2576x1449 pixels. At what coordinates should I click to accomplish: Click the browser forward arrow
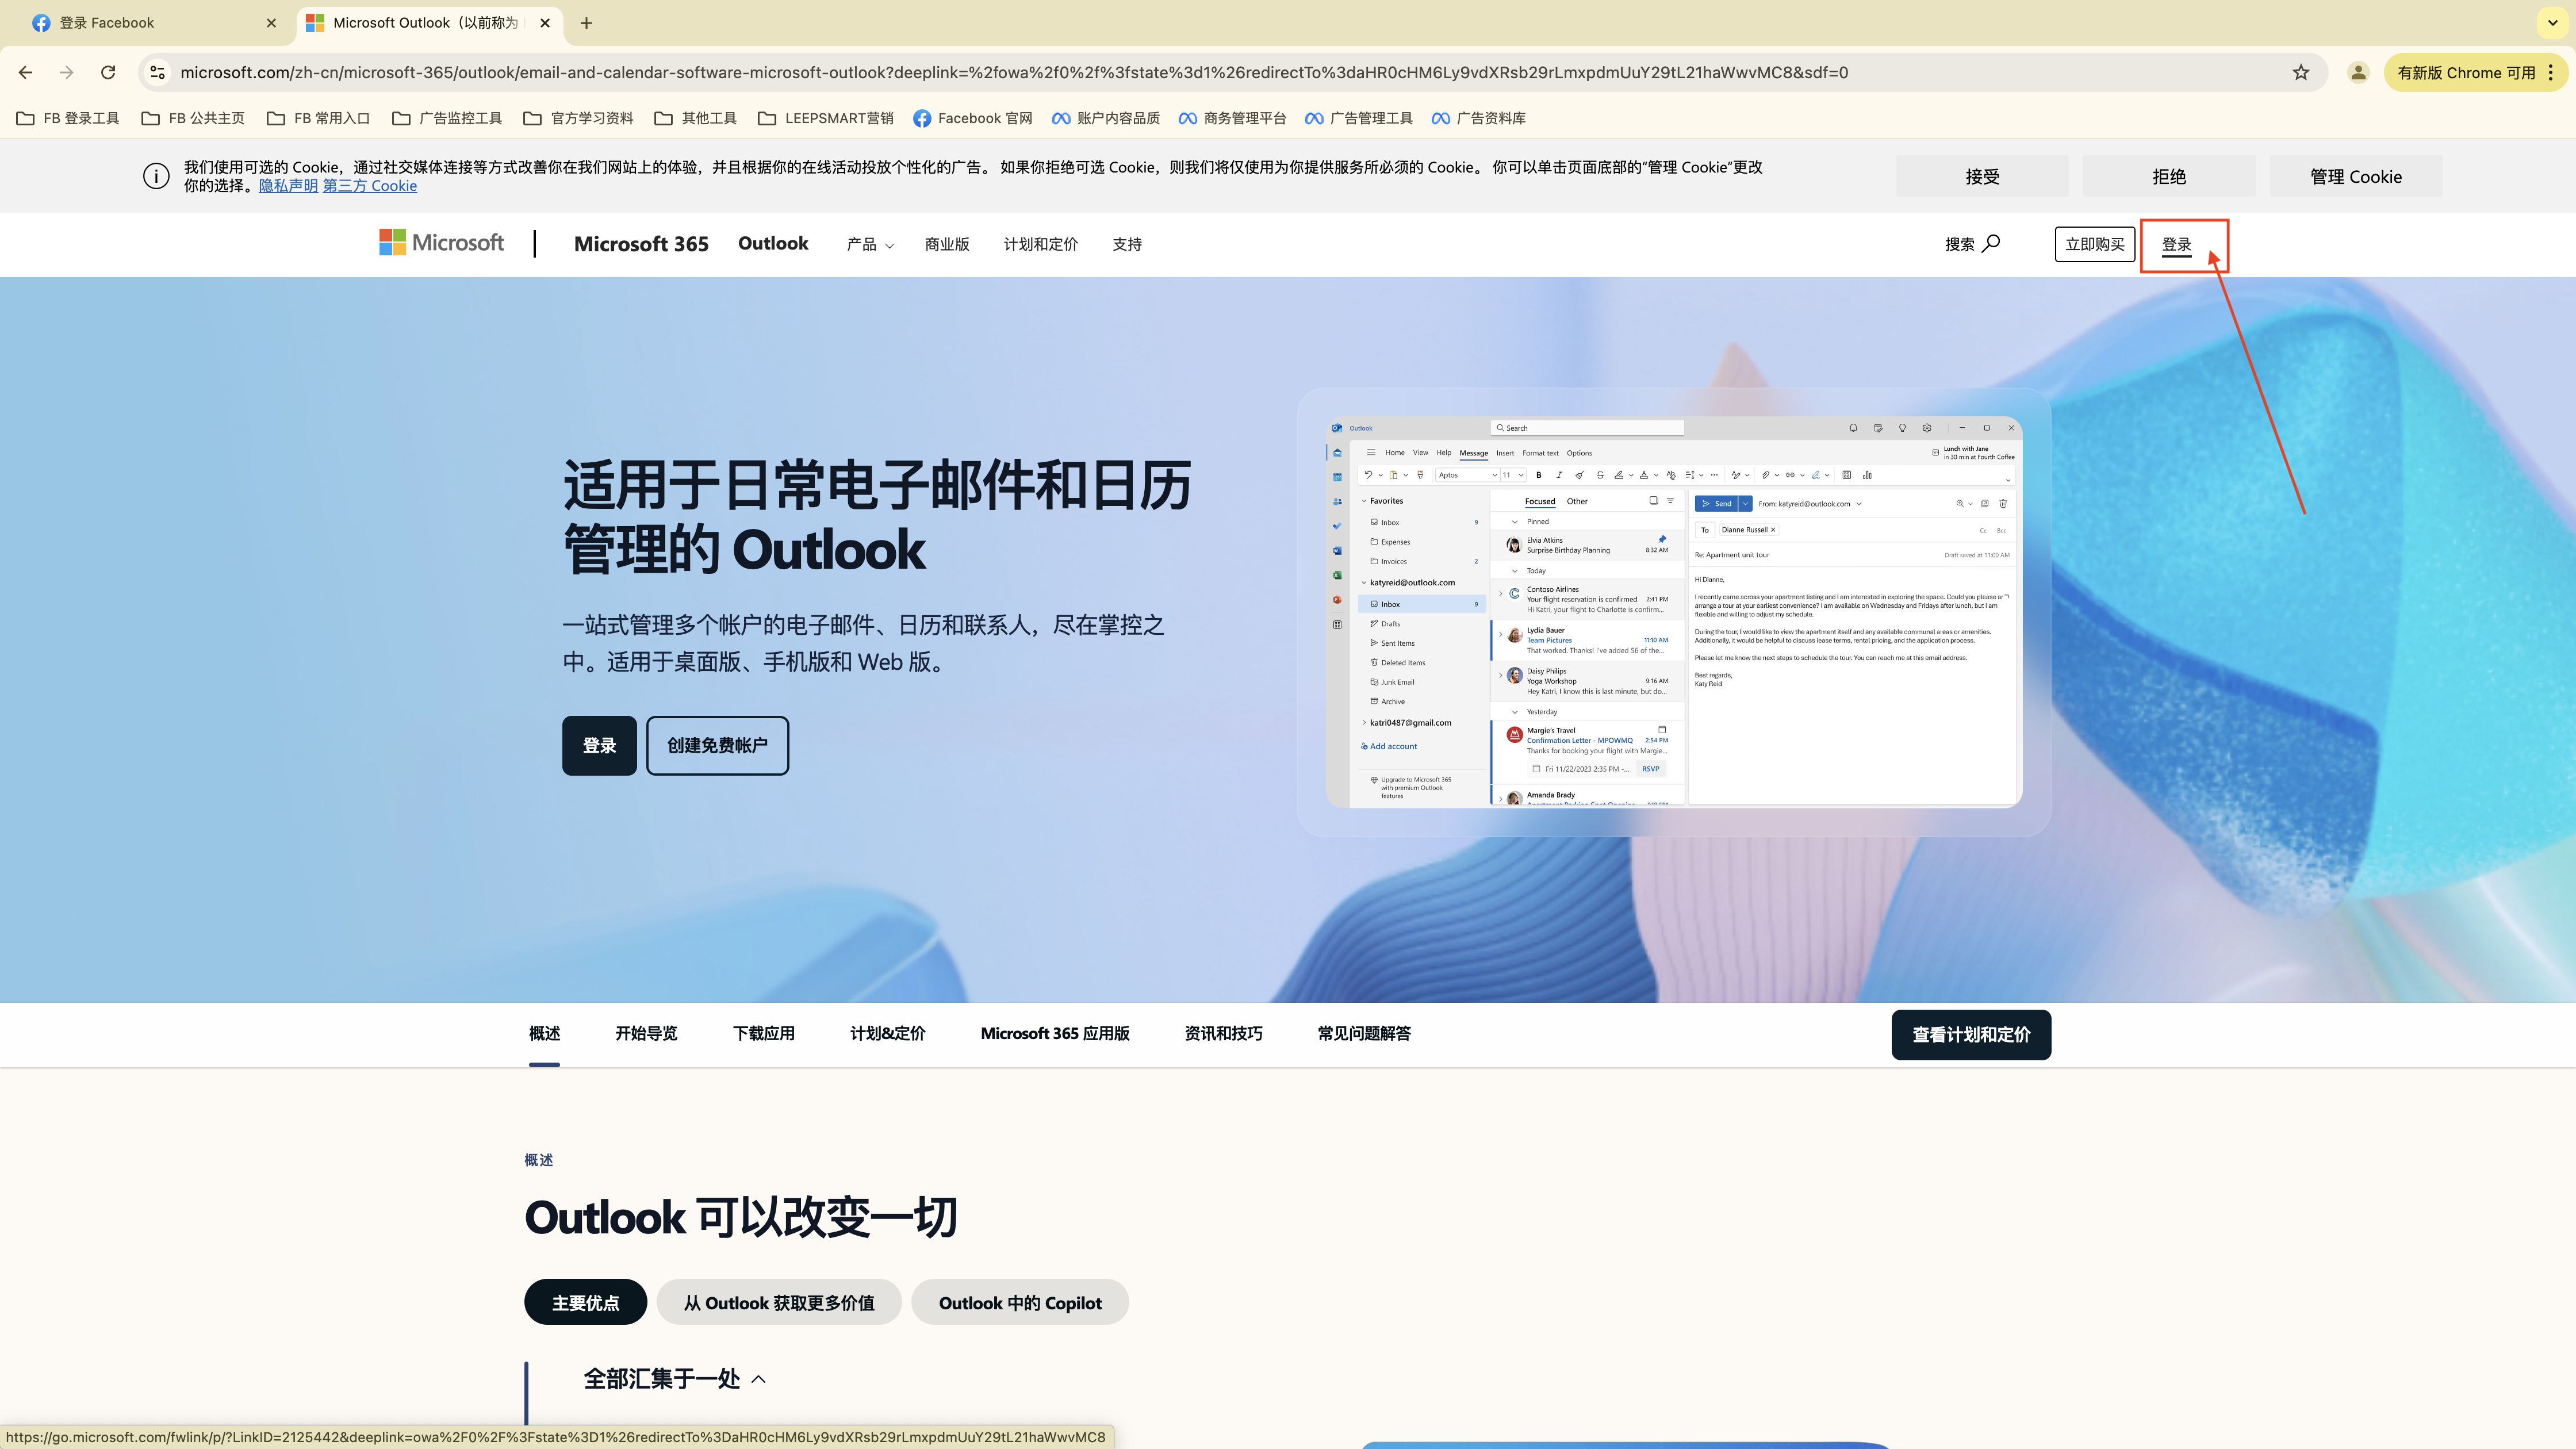pos(66,72)
